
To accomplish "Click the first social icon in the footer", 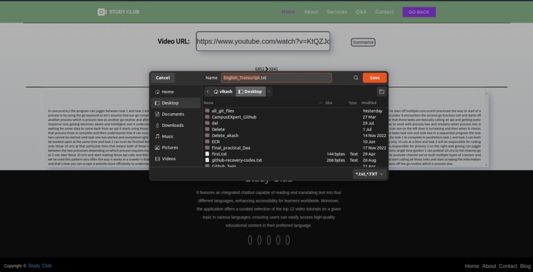I will [250, 240].
